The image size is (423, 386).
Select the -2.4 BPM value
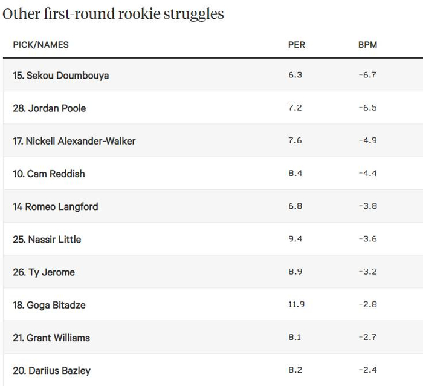point(367,370)
